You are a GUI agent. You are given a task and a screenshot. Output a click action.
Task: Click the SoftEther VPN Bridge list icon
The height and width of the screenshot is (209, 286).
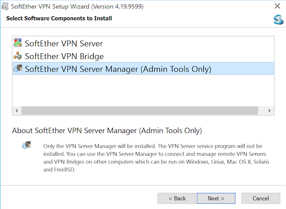pyautogui.click(x=18, y=56)
